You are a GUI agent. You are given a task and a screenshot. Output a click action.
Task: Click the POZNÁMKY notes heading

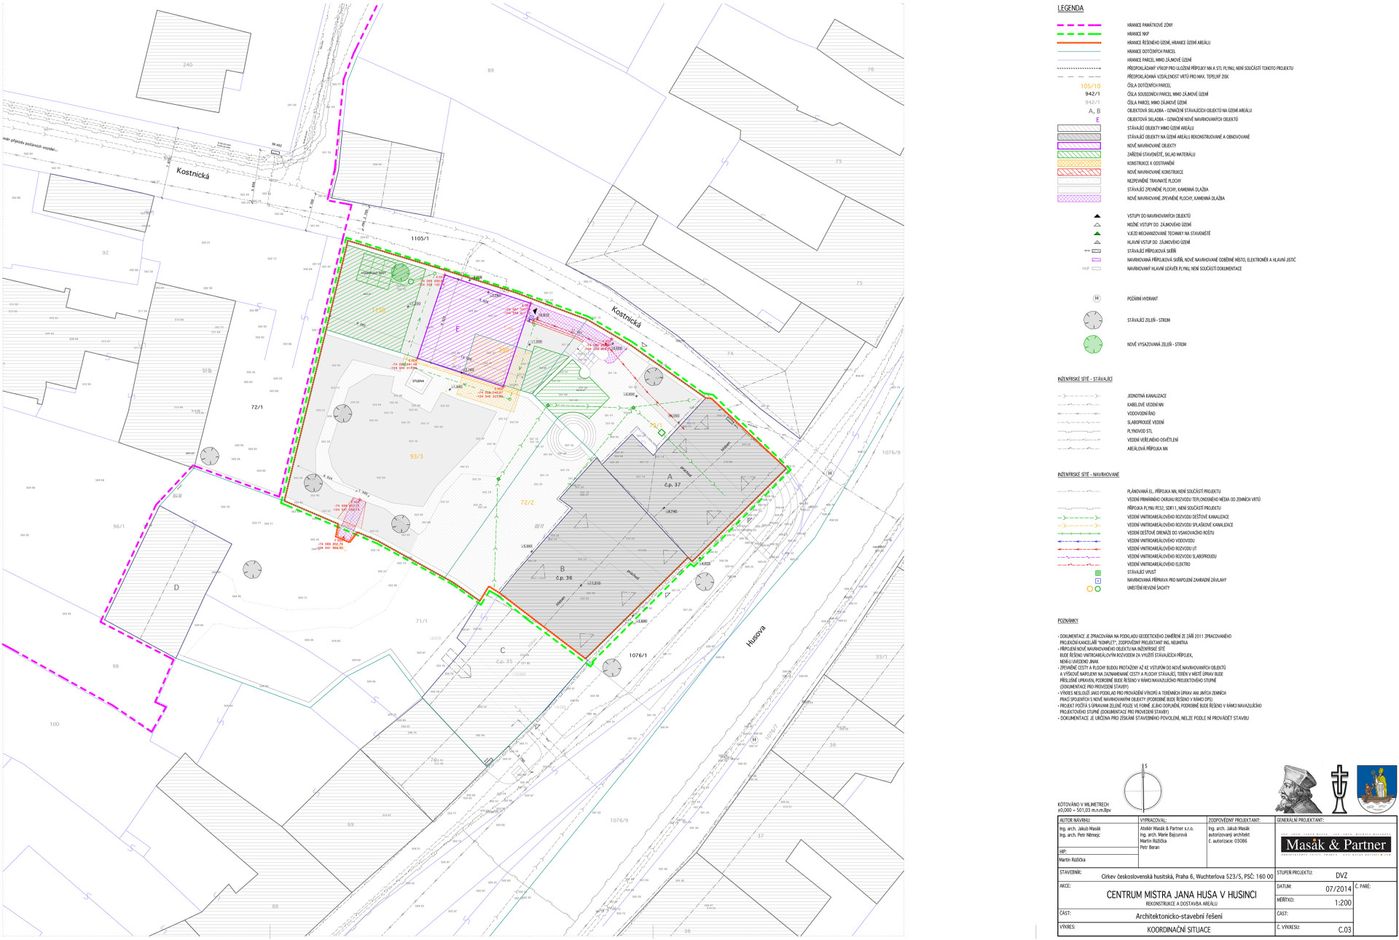(x=1067, y=621)
